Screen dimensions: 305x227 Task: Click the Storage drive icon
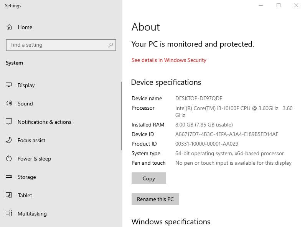point(9,177)
